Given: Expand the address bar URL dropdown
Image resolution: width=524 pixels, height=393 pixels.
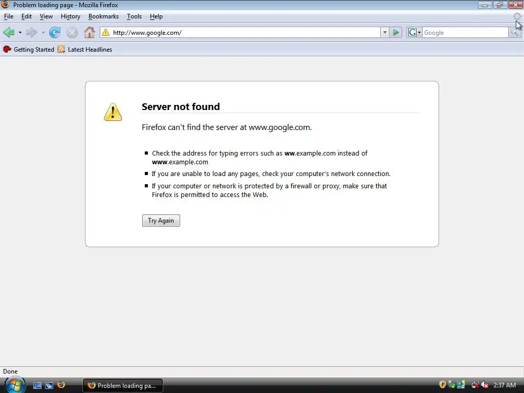Looking at the screenshot, I should click(385, 32).
